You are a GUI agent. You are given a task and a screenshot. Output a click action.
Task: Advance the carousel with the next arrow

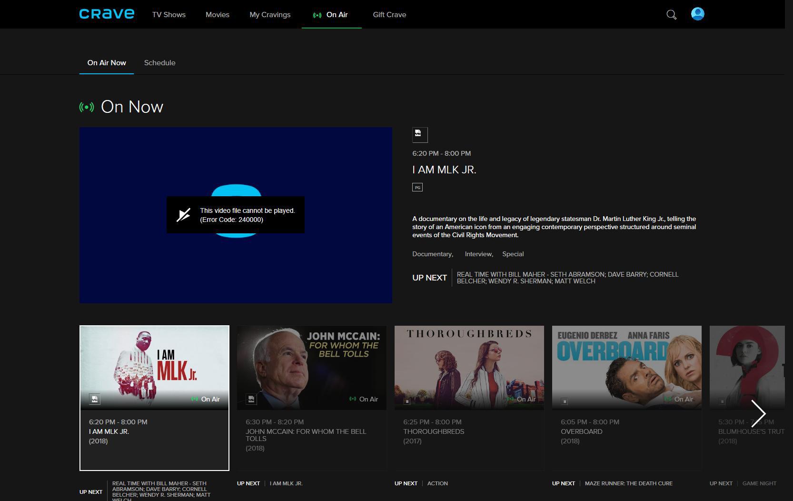tap(759, 414)
